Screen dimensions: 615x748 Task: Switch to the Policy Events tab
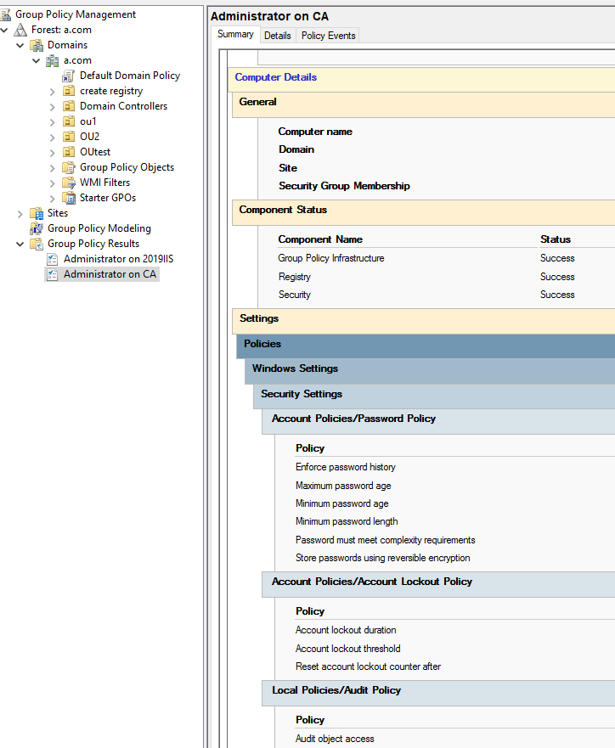pos(328,36)
